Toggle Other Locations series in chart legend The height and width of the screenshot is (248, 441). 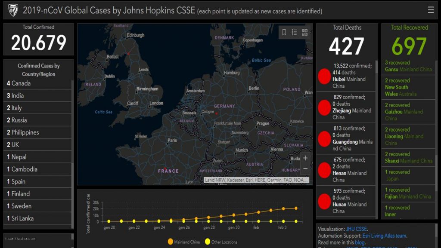pos(220,242)
